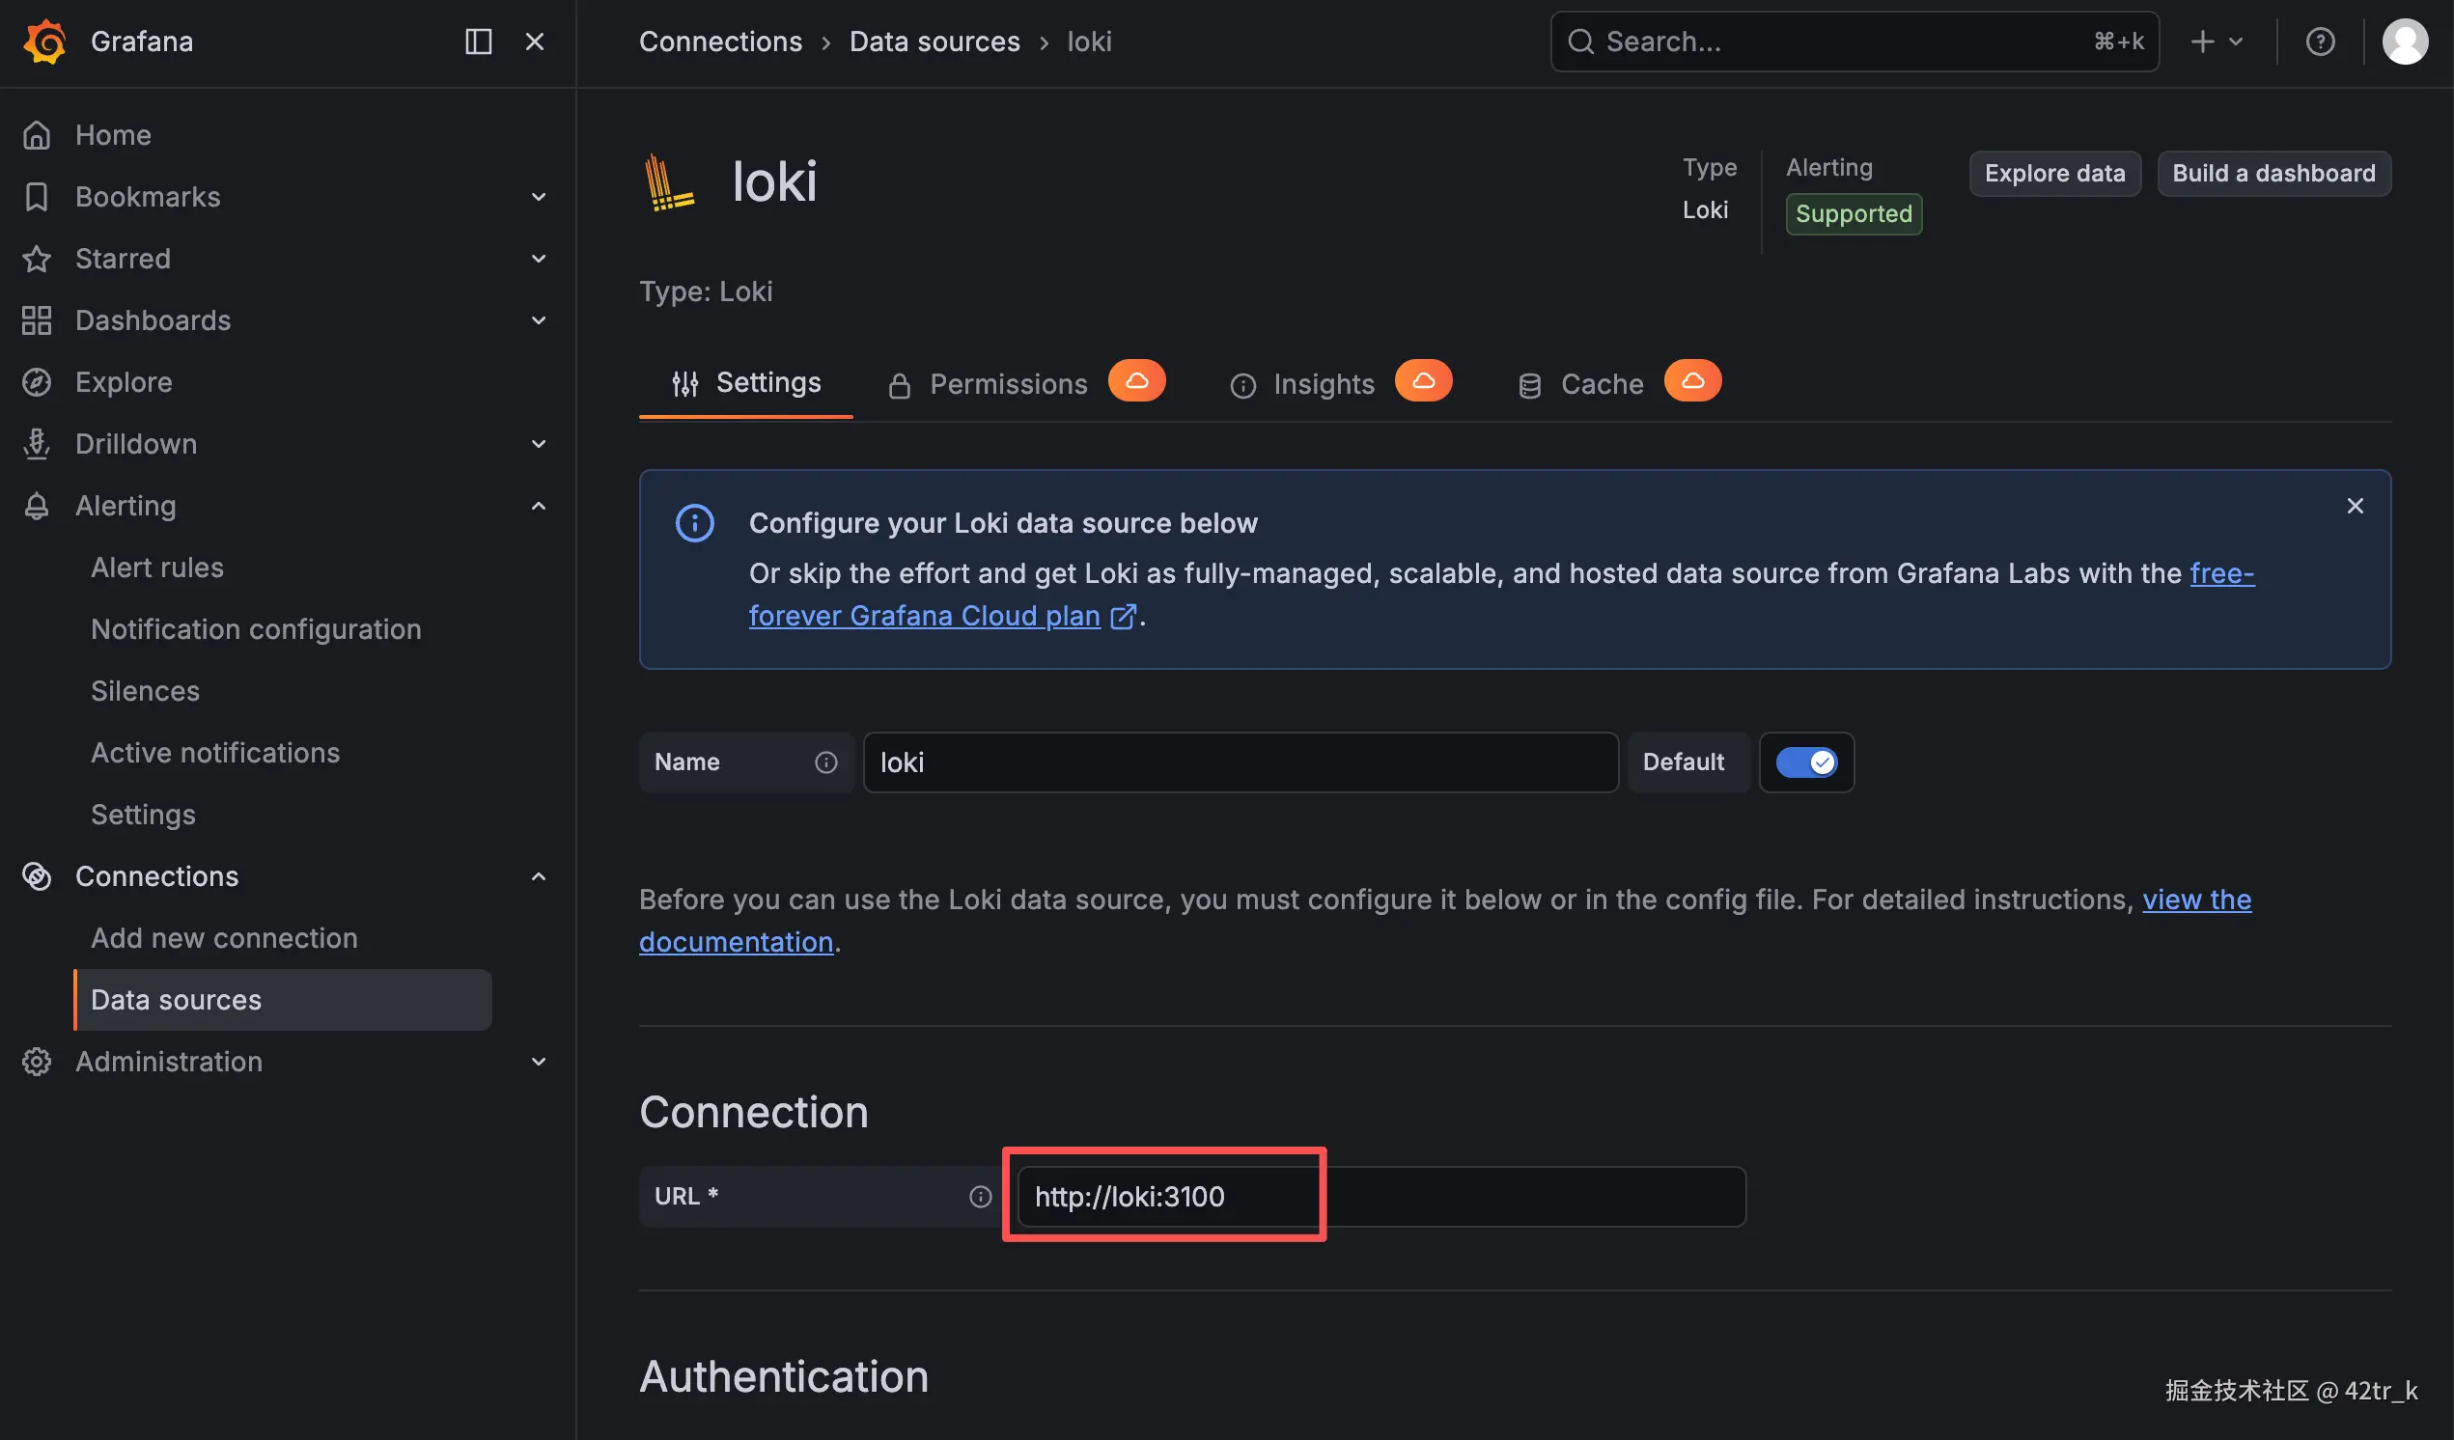Image resolution: width=2454 pixels, height=1440 pixels.
Task: Click the Home icon in sidebar
Action: point(37,135)
